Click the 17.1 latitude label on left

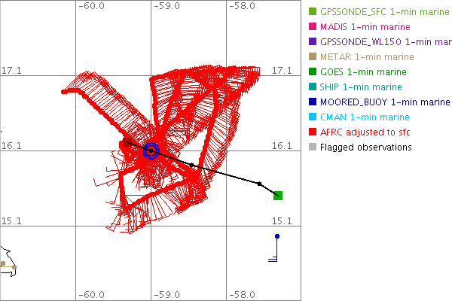coord(13,70)
